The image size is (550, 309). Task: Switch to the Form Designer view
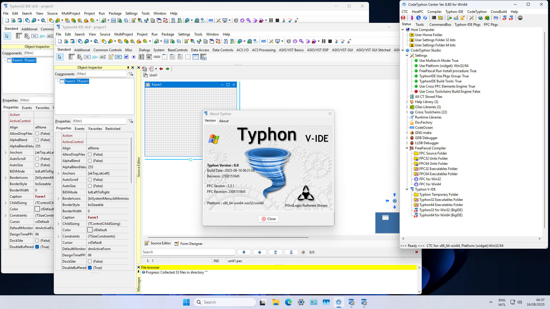coord(188,244)
